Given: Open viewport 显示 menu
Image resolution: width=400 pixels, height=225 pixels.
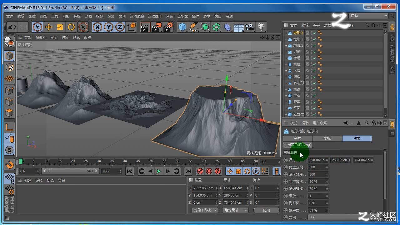Looking at the screenshot, I should click(x=54, y=38).
